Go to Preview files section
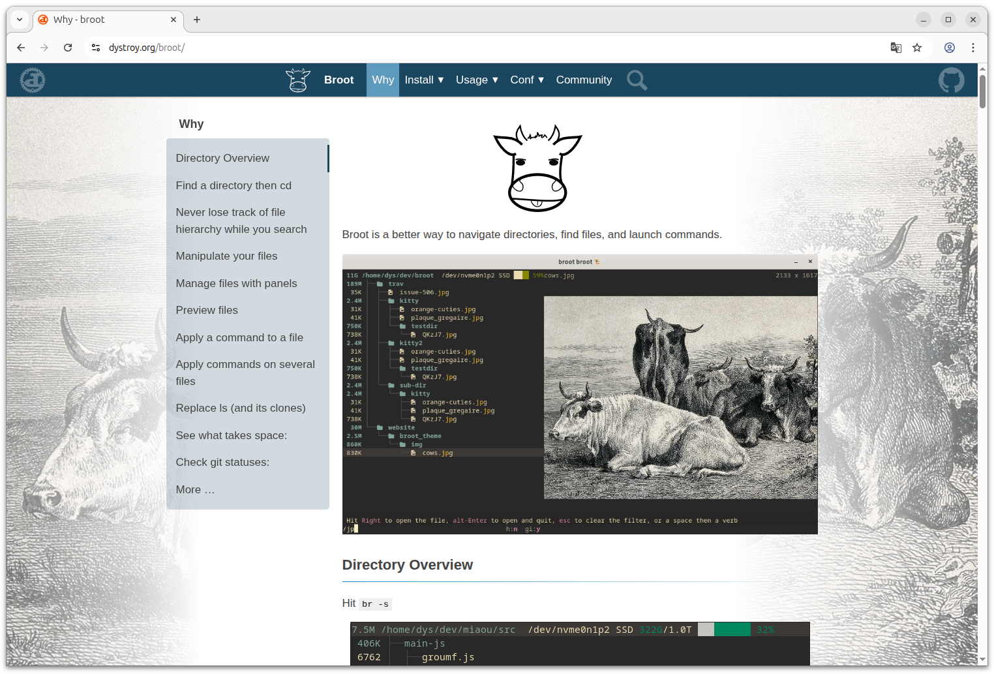This screenshot has height=674, width=994. (x=207, y=311)
